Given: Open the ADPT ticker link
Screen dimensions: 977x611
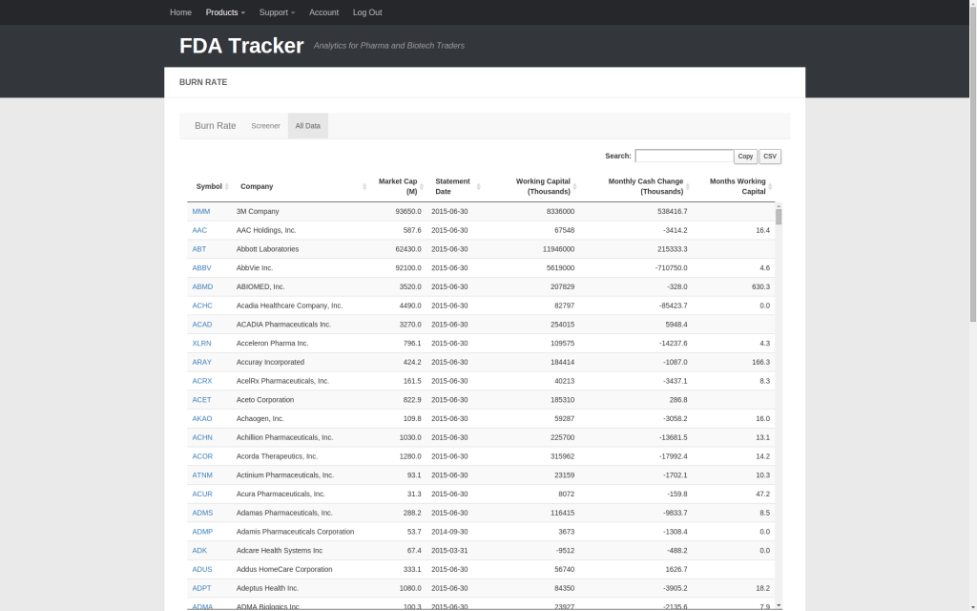Looking at the screenshot, I should 202,588.
